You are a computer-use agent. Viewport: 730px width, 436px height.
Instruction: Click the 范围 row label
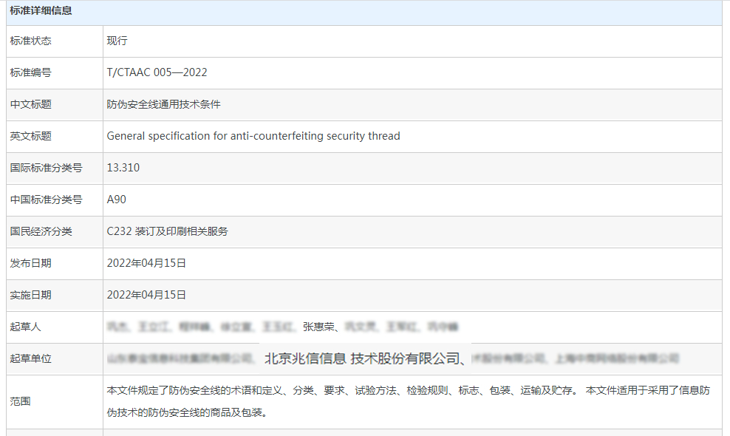pyautogui.click(x=21, y=401)
